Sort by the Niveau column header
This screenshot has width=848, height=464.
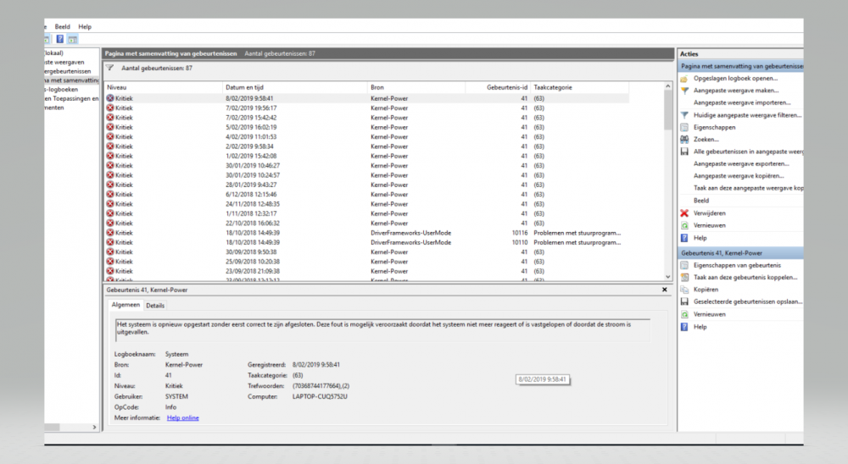pyautogui.click(x=164, y=87)
